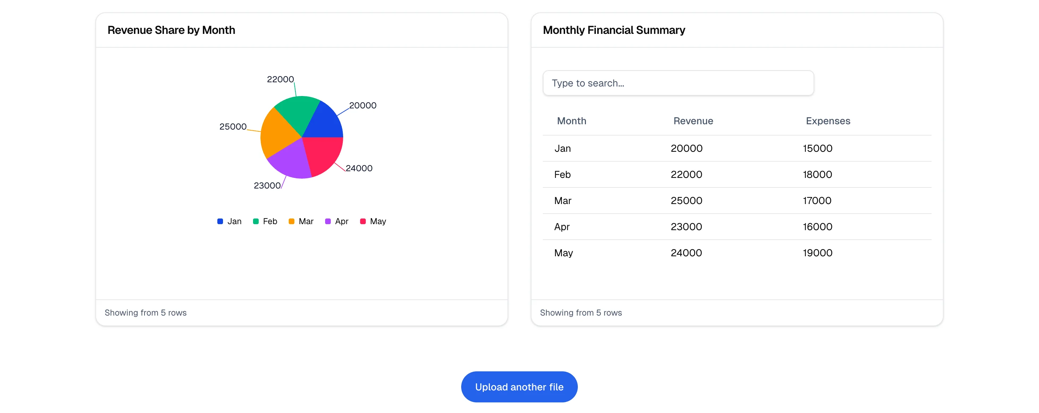The height and width of the screenshot is (413, 1039).
Task: Select the Jan legend color marker
Action: click(x=220, y=221)
